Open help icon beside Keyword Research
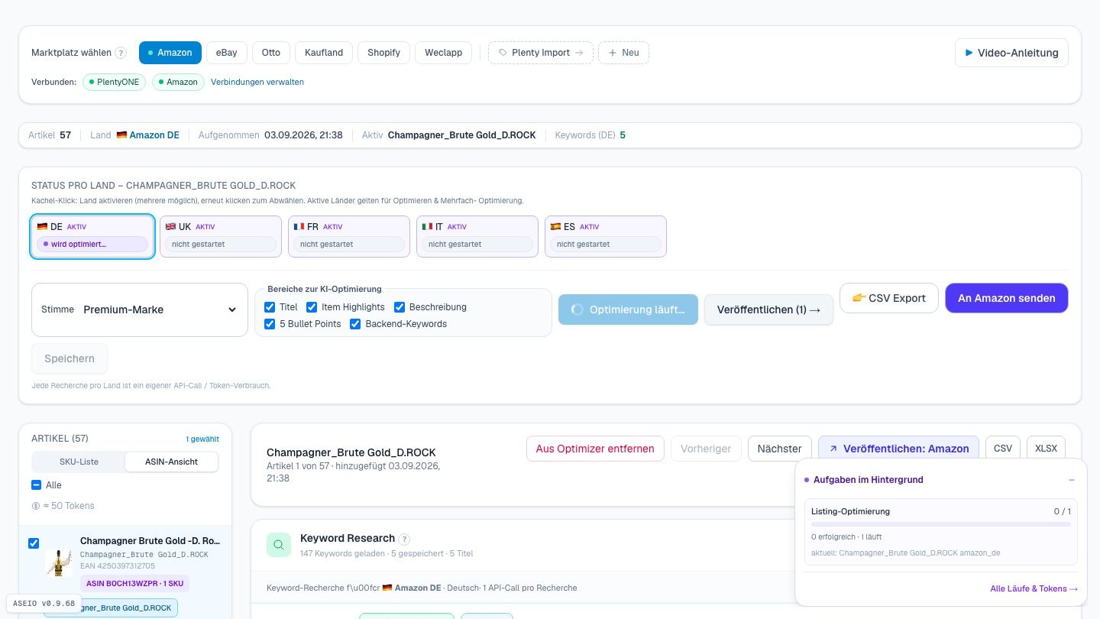 click(x=404, y=539)
